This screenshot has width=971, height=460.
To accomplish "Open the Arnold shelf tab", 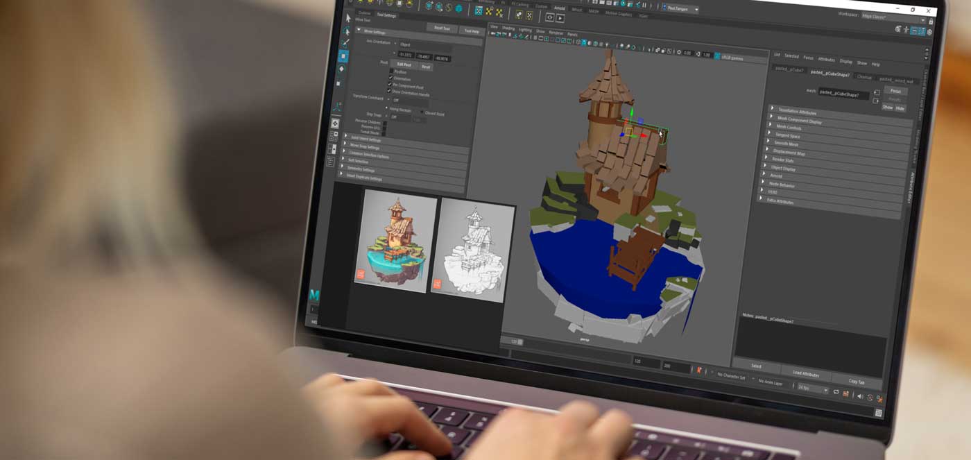I will [559, 8].
